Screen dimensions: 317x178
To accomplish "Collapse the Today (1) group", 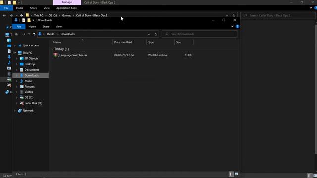I will (x=53, y=49).
